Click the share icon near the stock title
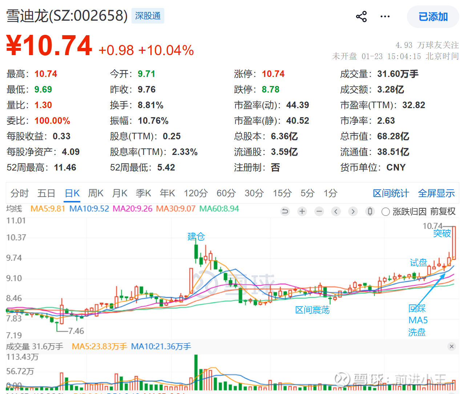This screenshot has width=460, height=394. (x=361, y=17)
